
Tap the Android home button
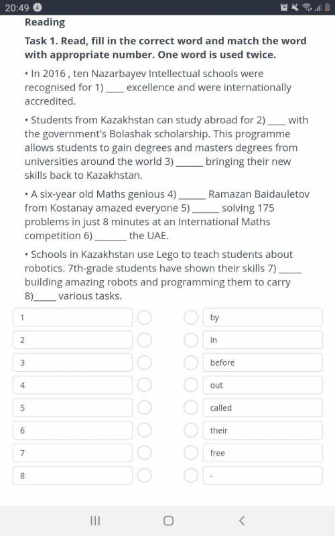click(x=168, y=521)
